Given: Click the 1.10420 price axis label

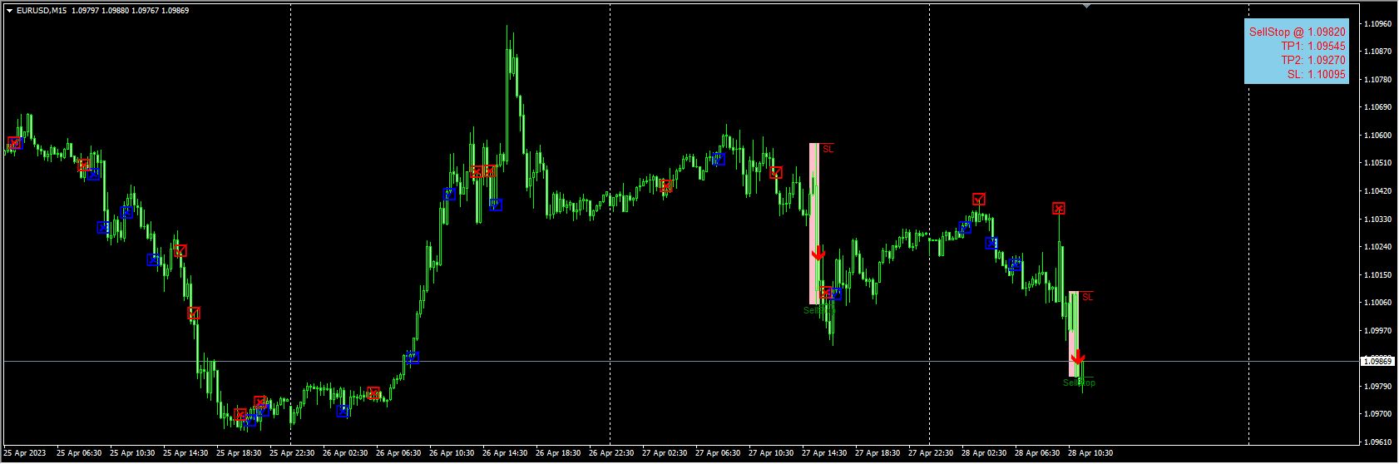Looking at the screenshot, I should click(1378, 191).
